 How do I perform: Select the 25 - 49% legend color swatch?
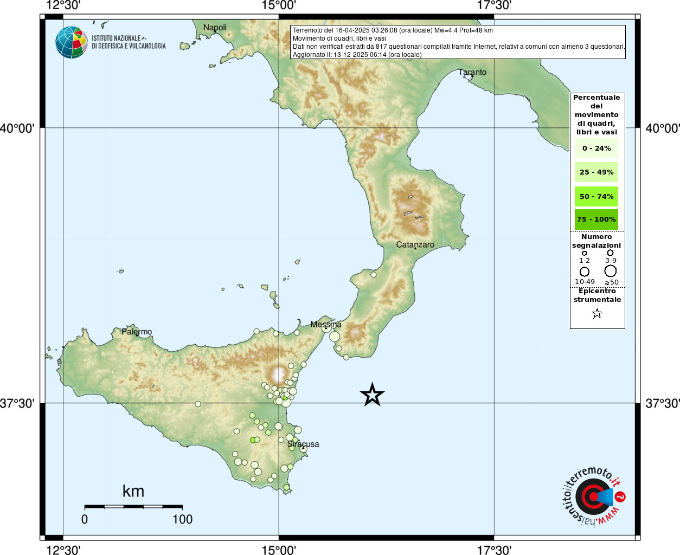click(596, 172)
